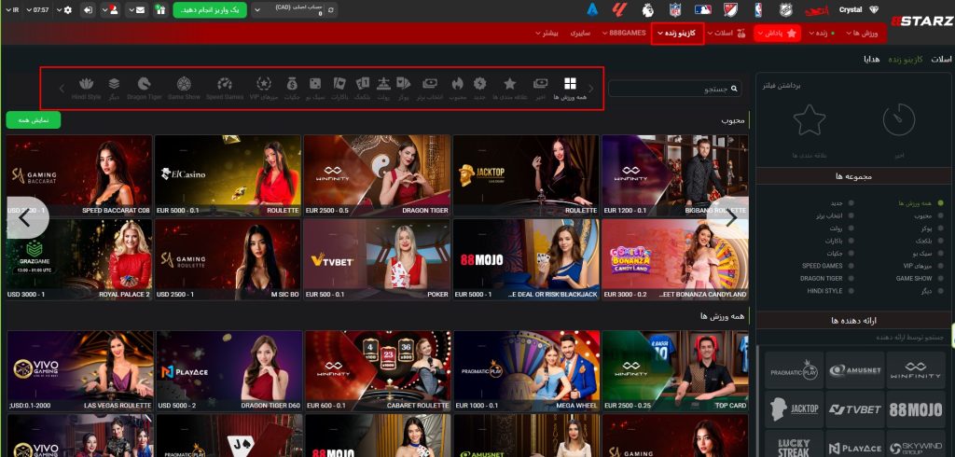Select the باکارات cards category icon
Screen dimensions: 955x457
click(339, 84)
